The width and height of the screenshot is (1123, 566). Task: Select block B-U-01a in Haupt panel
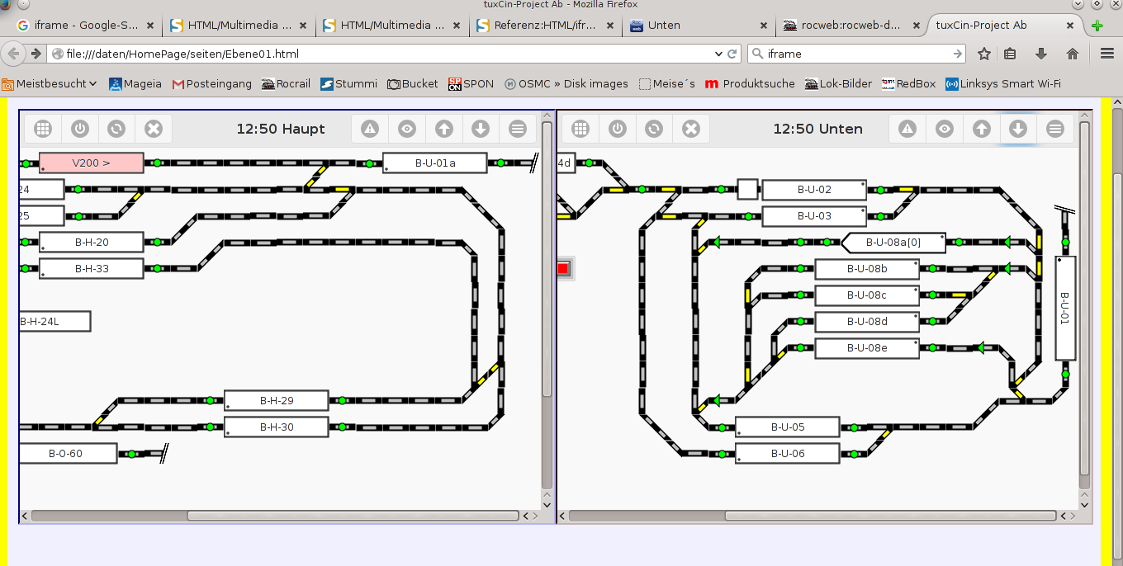click(x=435, y=163)
